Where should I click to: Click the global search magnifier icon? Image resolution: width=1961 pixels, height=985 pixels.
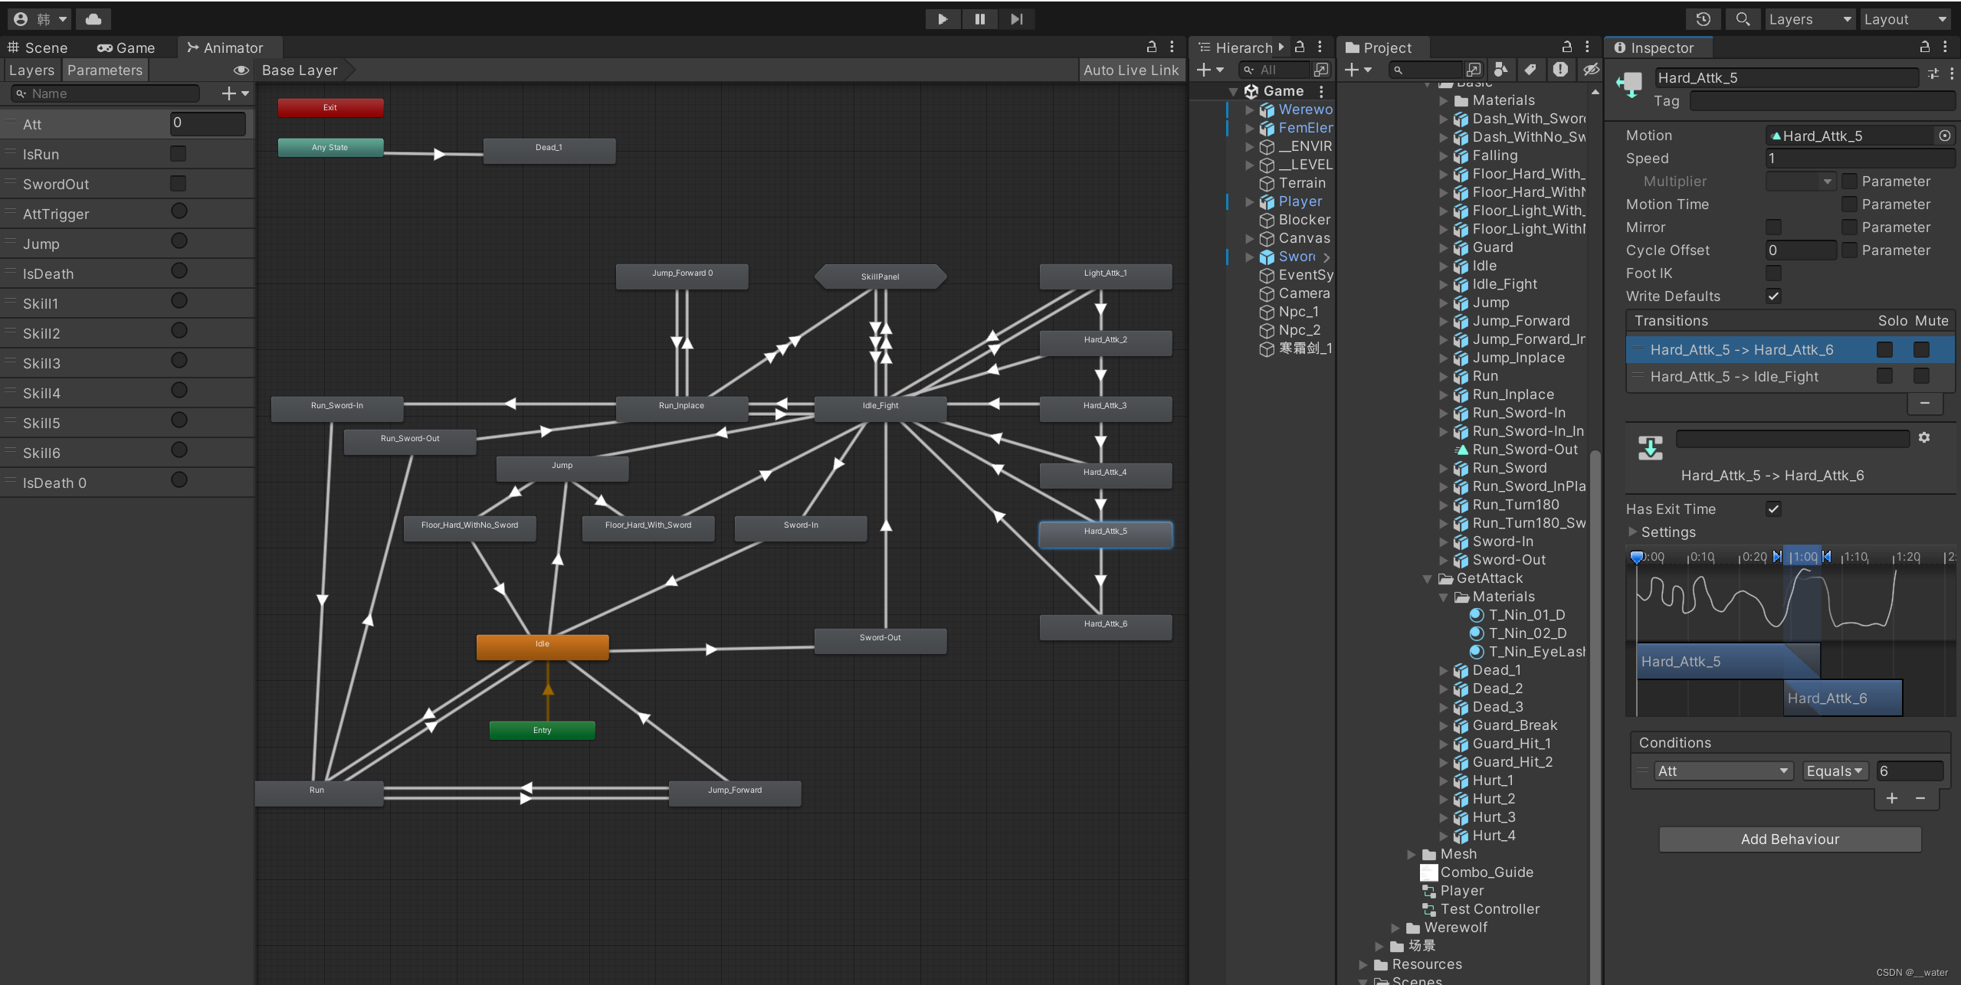1743,19
